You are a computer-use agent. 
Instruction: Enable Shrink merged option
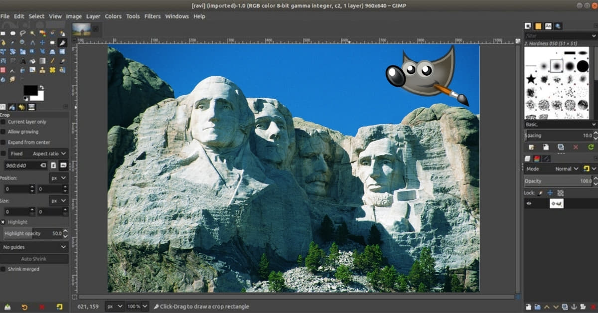[3, 269]
